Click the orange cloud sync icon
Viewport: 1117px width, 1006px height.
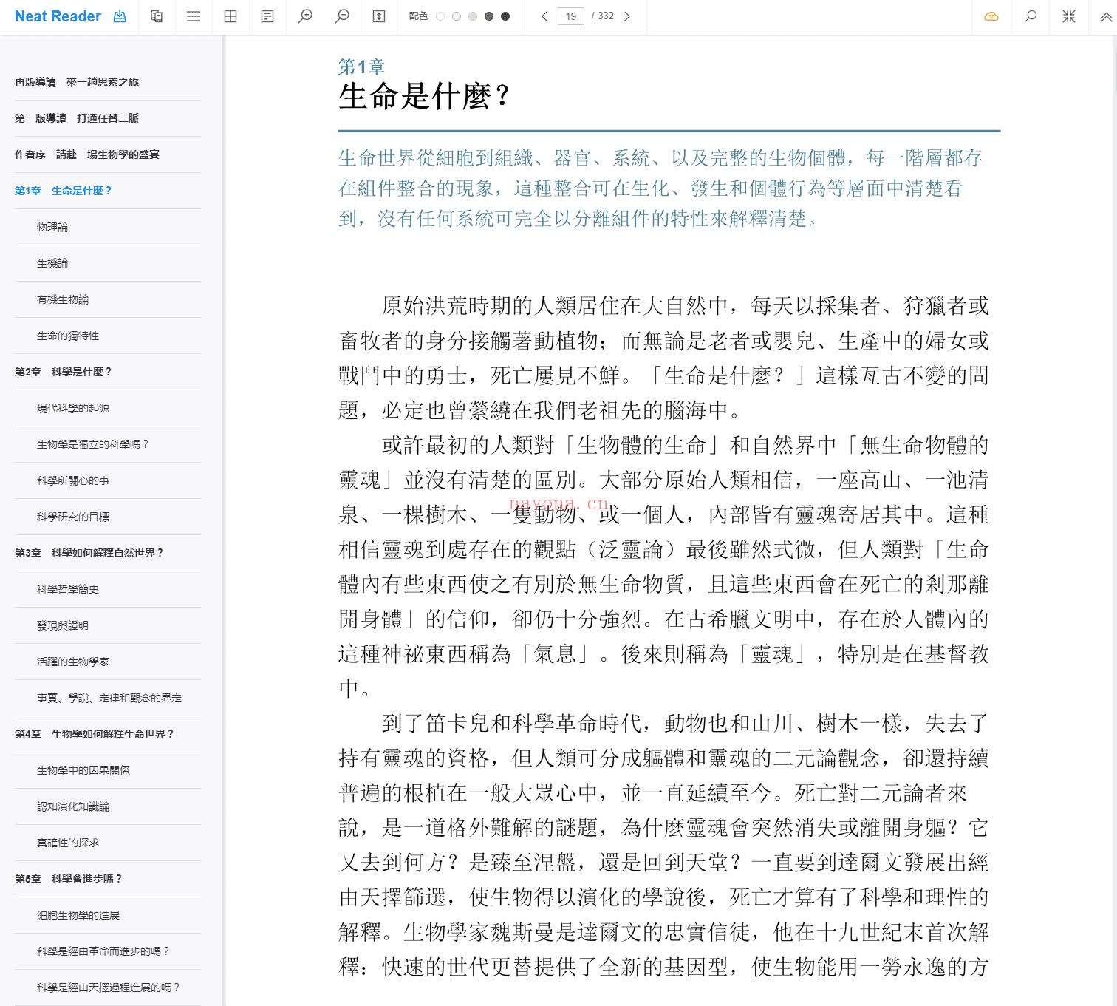991,16
